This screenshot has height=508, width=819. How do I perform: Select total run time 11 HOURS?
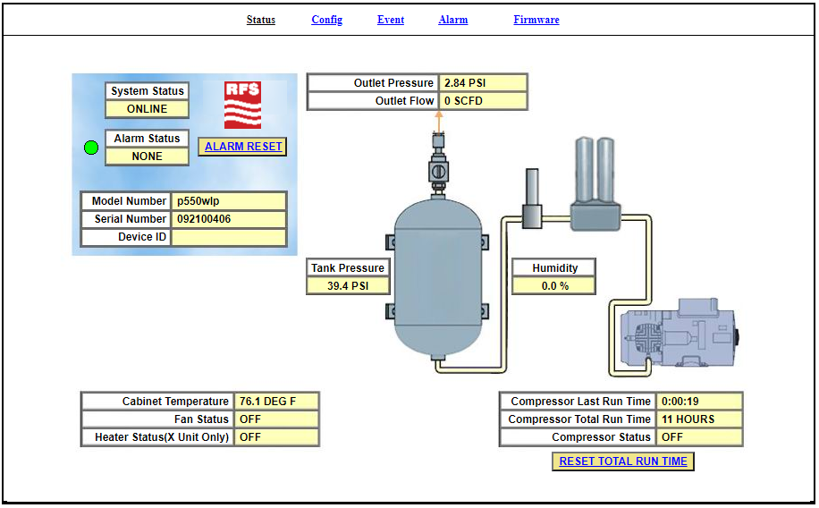tap(699, 419)
